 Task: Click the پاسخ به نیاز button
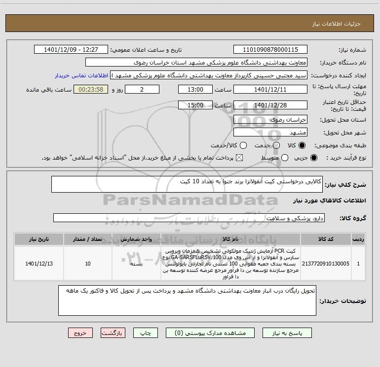[x=287, y=333]
